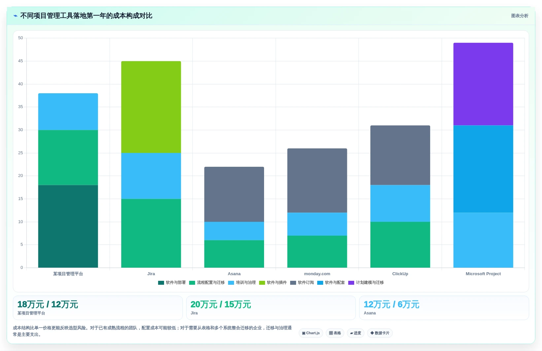Click the Chart.js tag button
The width and height of the screenshot is (542, 351).
click(x=311, y=333)
